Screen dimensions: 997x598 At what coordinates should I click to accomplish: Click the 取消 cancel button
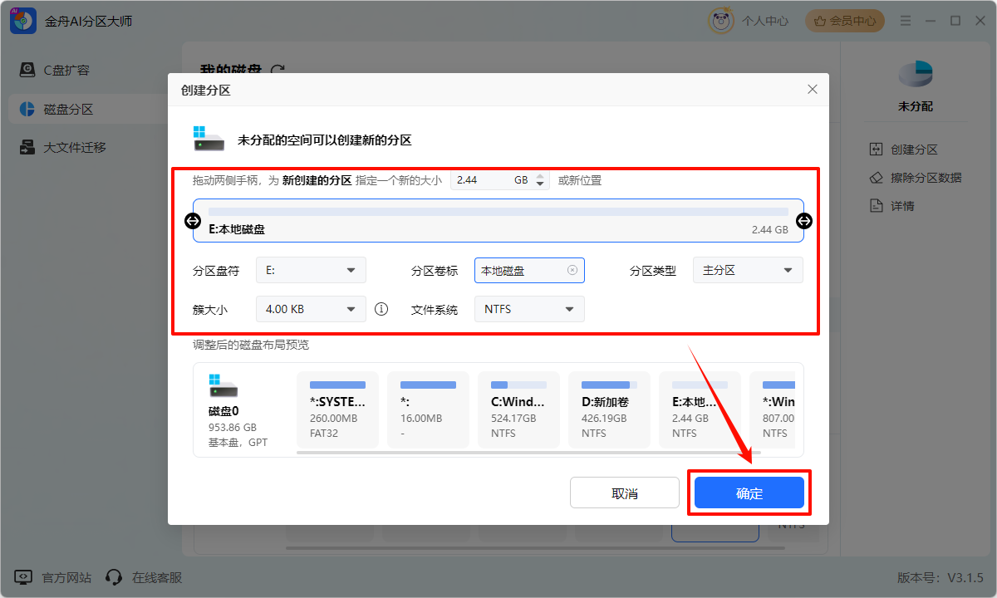(x=624, y=493)
